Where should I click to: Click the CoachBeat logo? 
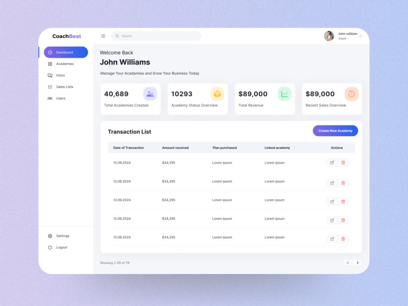67,36
